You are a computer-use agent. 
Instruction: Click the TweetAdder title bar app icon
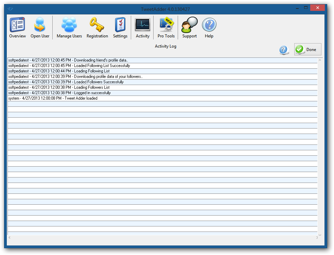click(x=10, y=9)
